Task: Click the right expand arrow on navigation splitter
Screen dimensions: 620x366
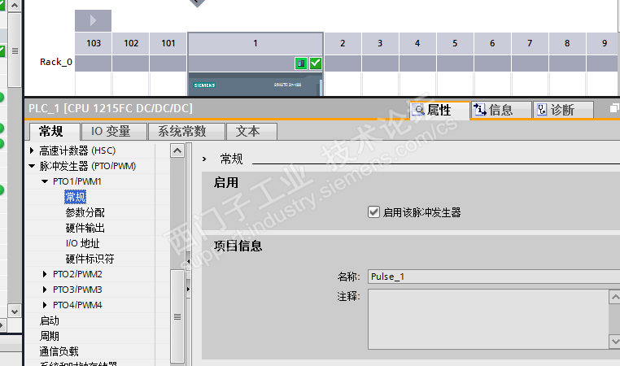Action: (188, 289)
